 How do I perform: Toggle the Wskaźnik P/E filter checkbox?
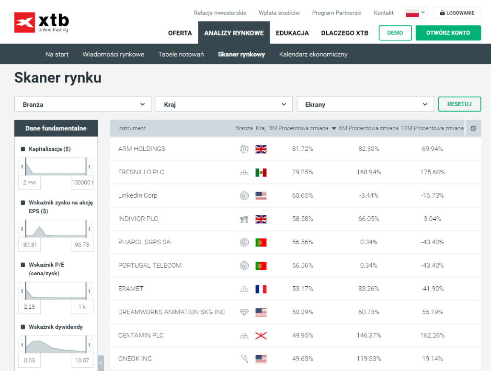[23, 265]
